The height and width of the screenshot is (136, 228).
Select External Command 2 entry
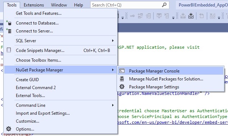tap(60, 88)
